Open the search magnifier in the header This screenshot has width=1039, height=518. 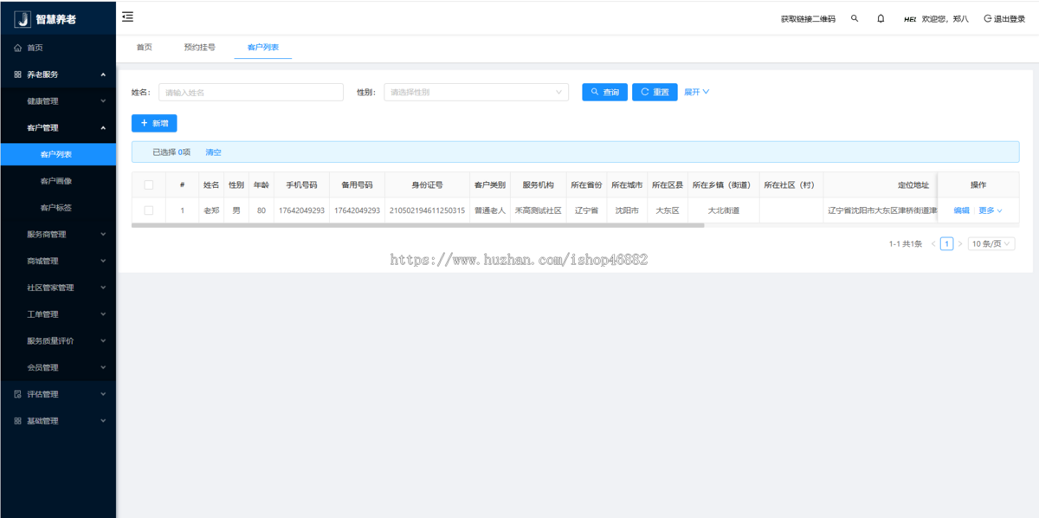pyautogui.click(x=855, y=18)
